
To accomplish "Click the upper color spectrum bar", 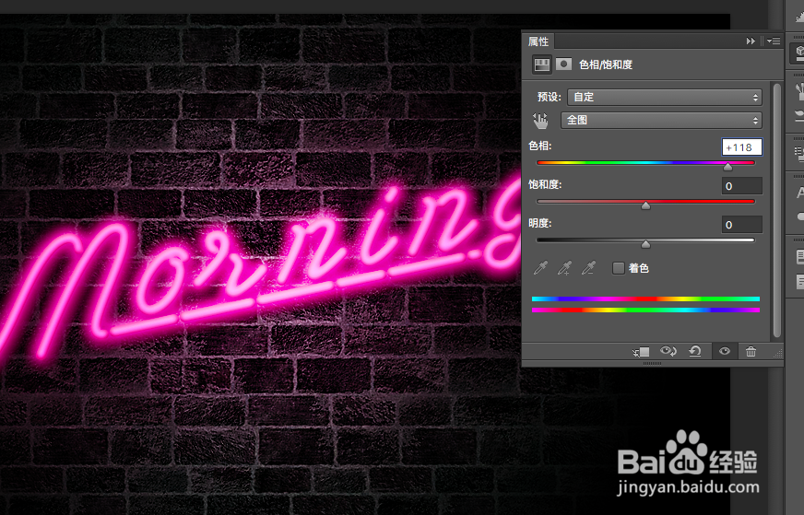I will tap(645, 298).
